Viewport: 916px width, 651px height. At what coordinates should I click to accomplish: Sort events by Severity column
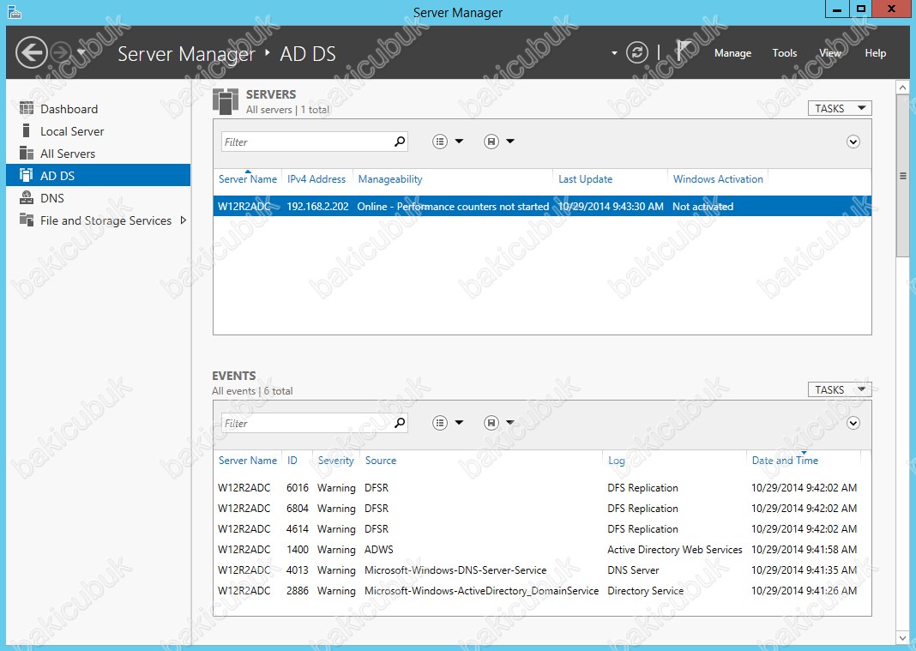pyautogui.click(x=335, y=461)
